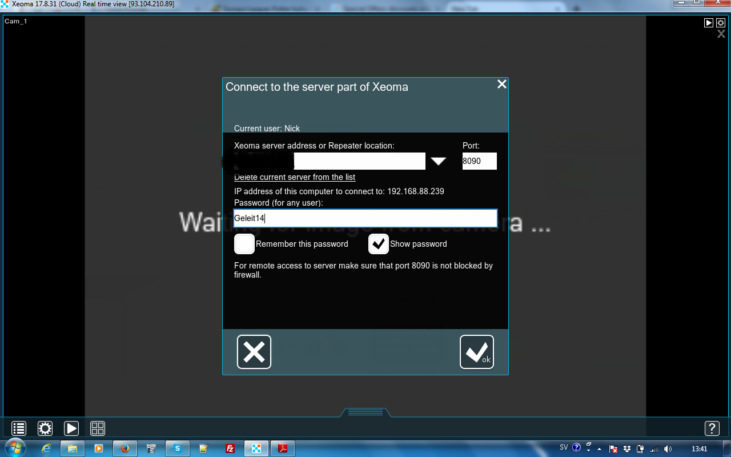This screenshot has width=731, height=457.
Task: Click the server address input field
Action: point(330,161)
